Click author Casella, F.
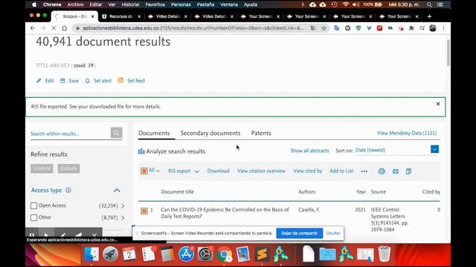Viewport: 476px width, 267px height. (x=309, y=209)
